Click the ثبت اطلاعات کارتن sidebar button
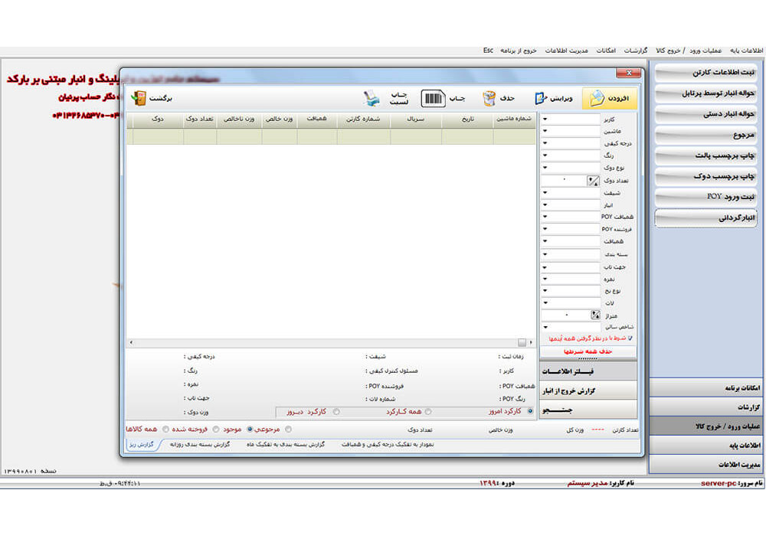Image resolution: width=766 pixels, height=536 pixels. (x=706, y=73)
